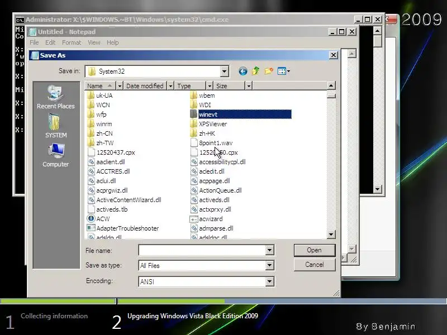Open Notepad Edit menu
This screenshot has width=447, height=335.
pyautogui.click(x=50, y=42)
